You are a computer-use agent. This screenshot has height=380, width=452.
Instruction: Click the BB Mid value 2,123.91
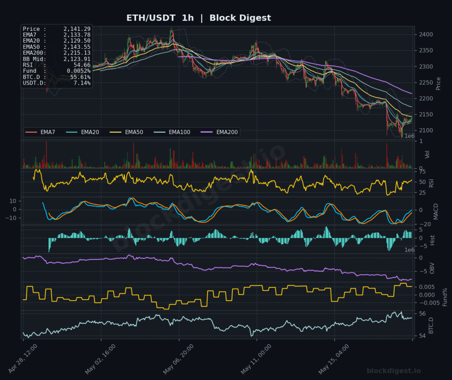click(77, 59)
